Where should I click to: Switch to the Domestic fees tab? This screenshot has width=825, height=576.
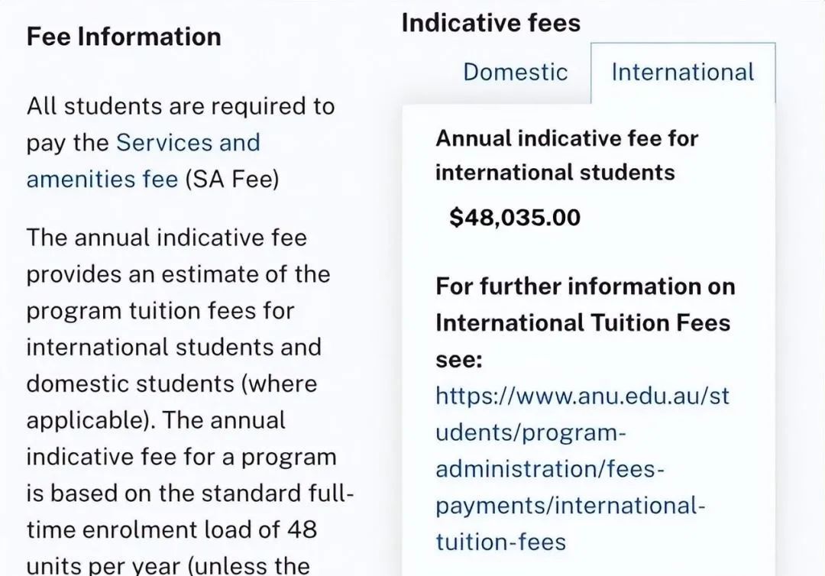click(515, 73)
